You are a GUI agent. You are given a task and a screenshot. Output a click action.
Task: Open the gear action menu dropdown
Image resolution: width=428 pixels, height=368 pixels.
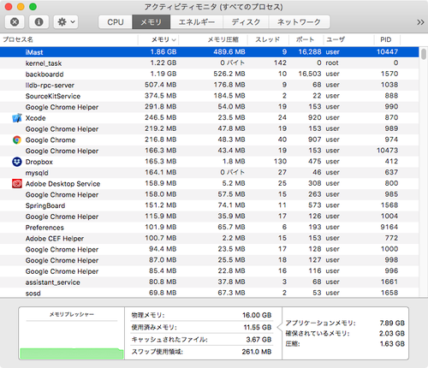coord(66,22)
